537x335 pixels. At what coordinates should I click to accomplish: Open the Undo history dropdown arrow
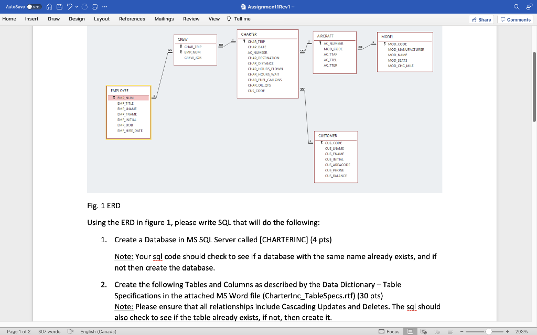[77, 6]
